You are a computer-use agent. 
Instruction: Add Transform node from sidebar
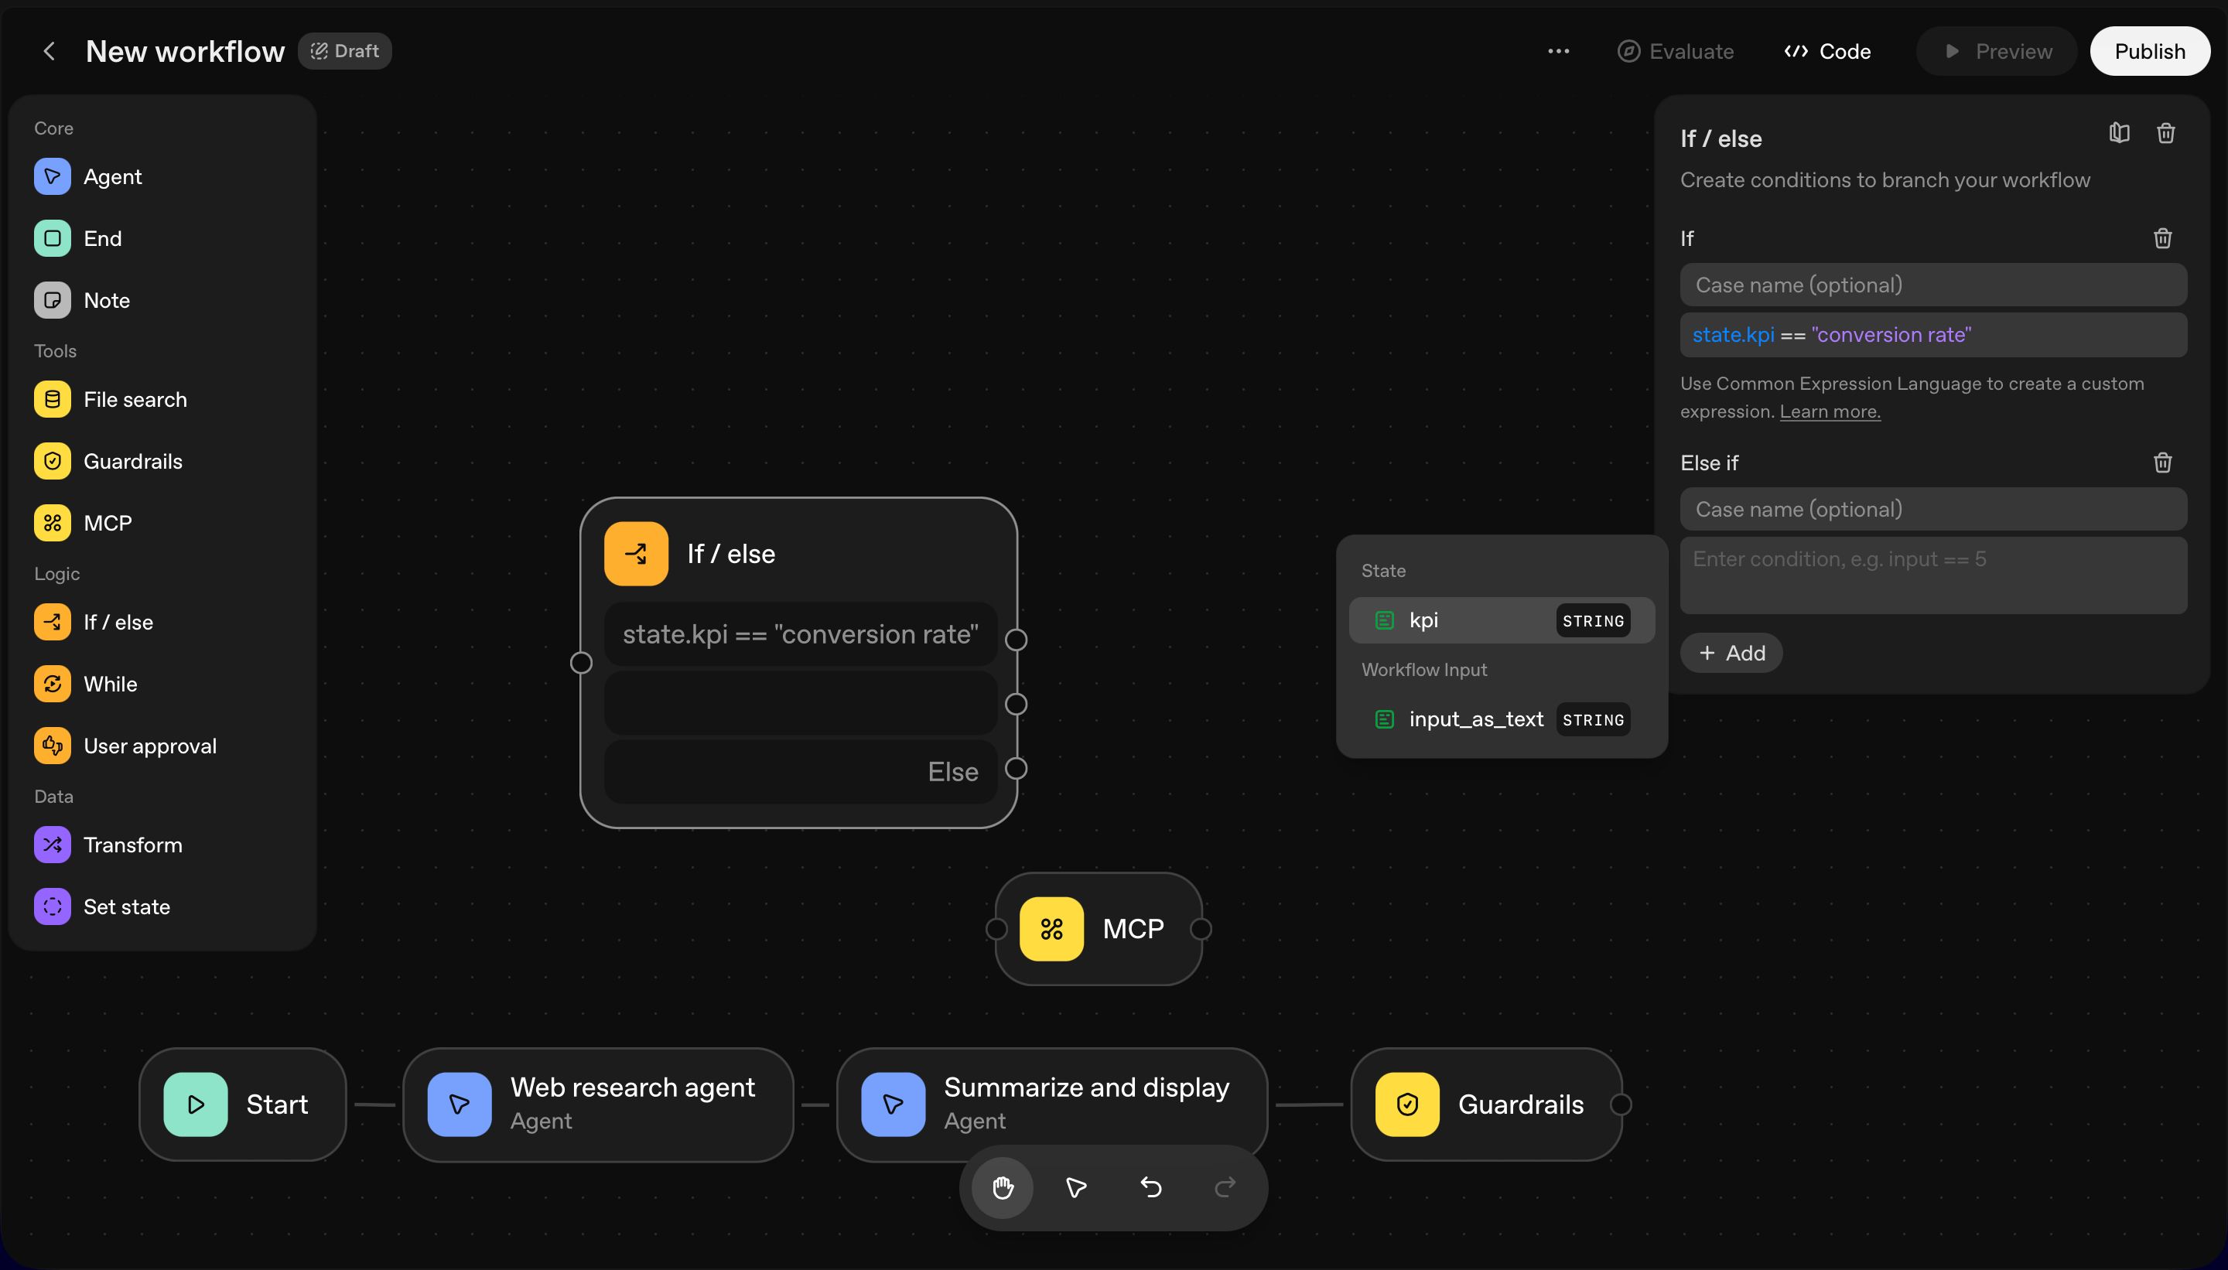click(x=132, y=845)
